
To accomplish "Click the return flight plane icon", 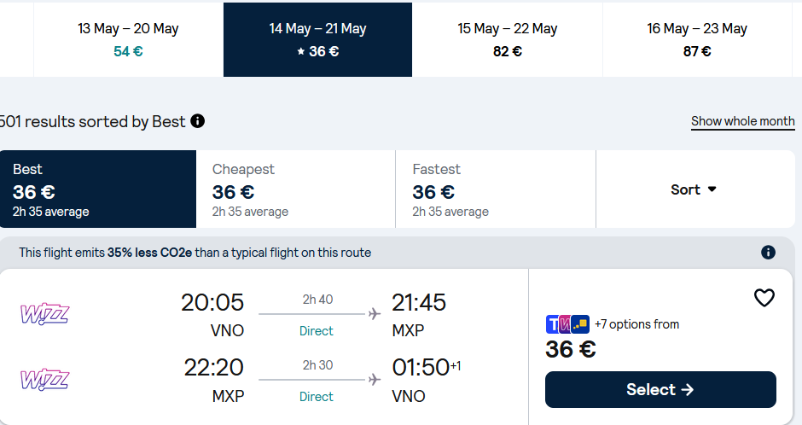I will pyautogui.click(x=374, y=380).
